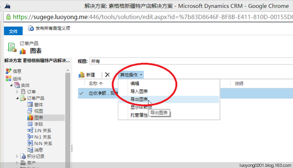
Task: Select the N:N 关系 relationship icon
Action: click(30, 143)
